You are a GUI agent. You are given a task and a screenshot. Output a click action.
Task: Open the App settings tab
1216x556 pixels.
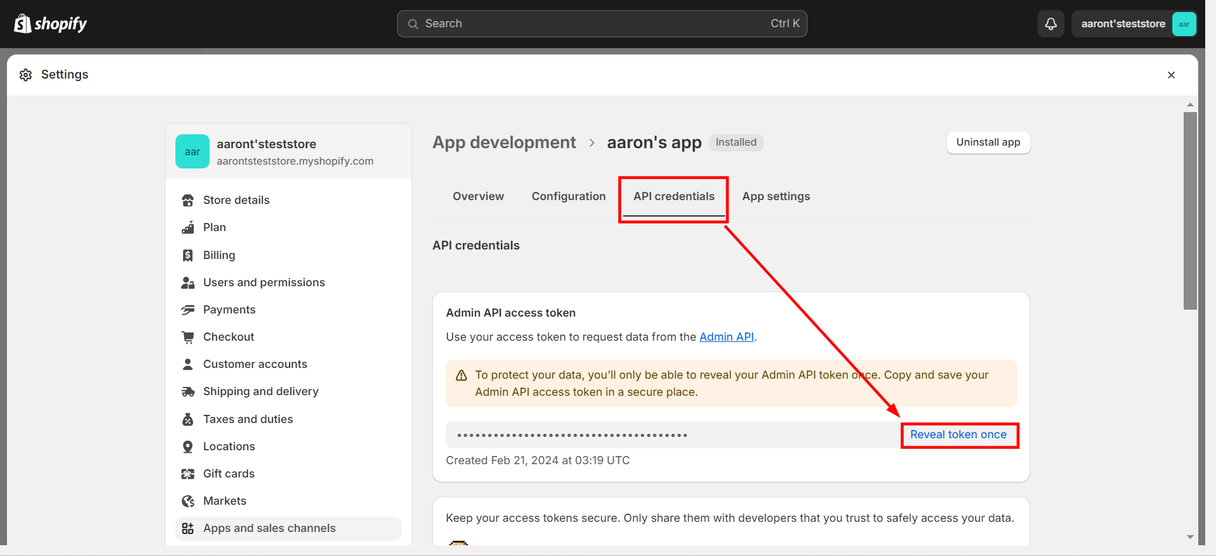(776, 196)
